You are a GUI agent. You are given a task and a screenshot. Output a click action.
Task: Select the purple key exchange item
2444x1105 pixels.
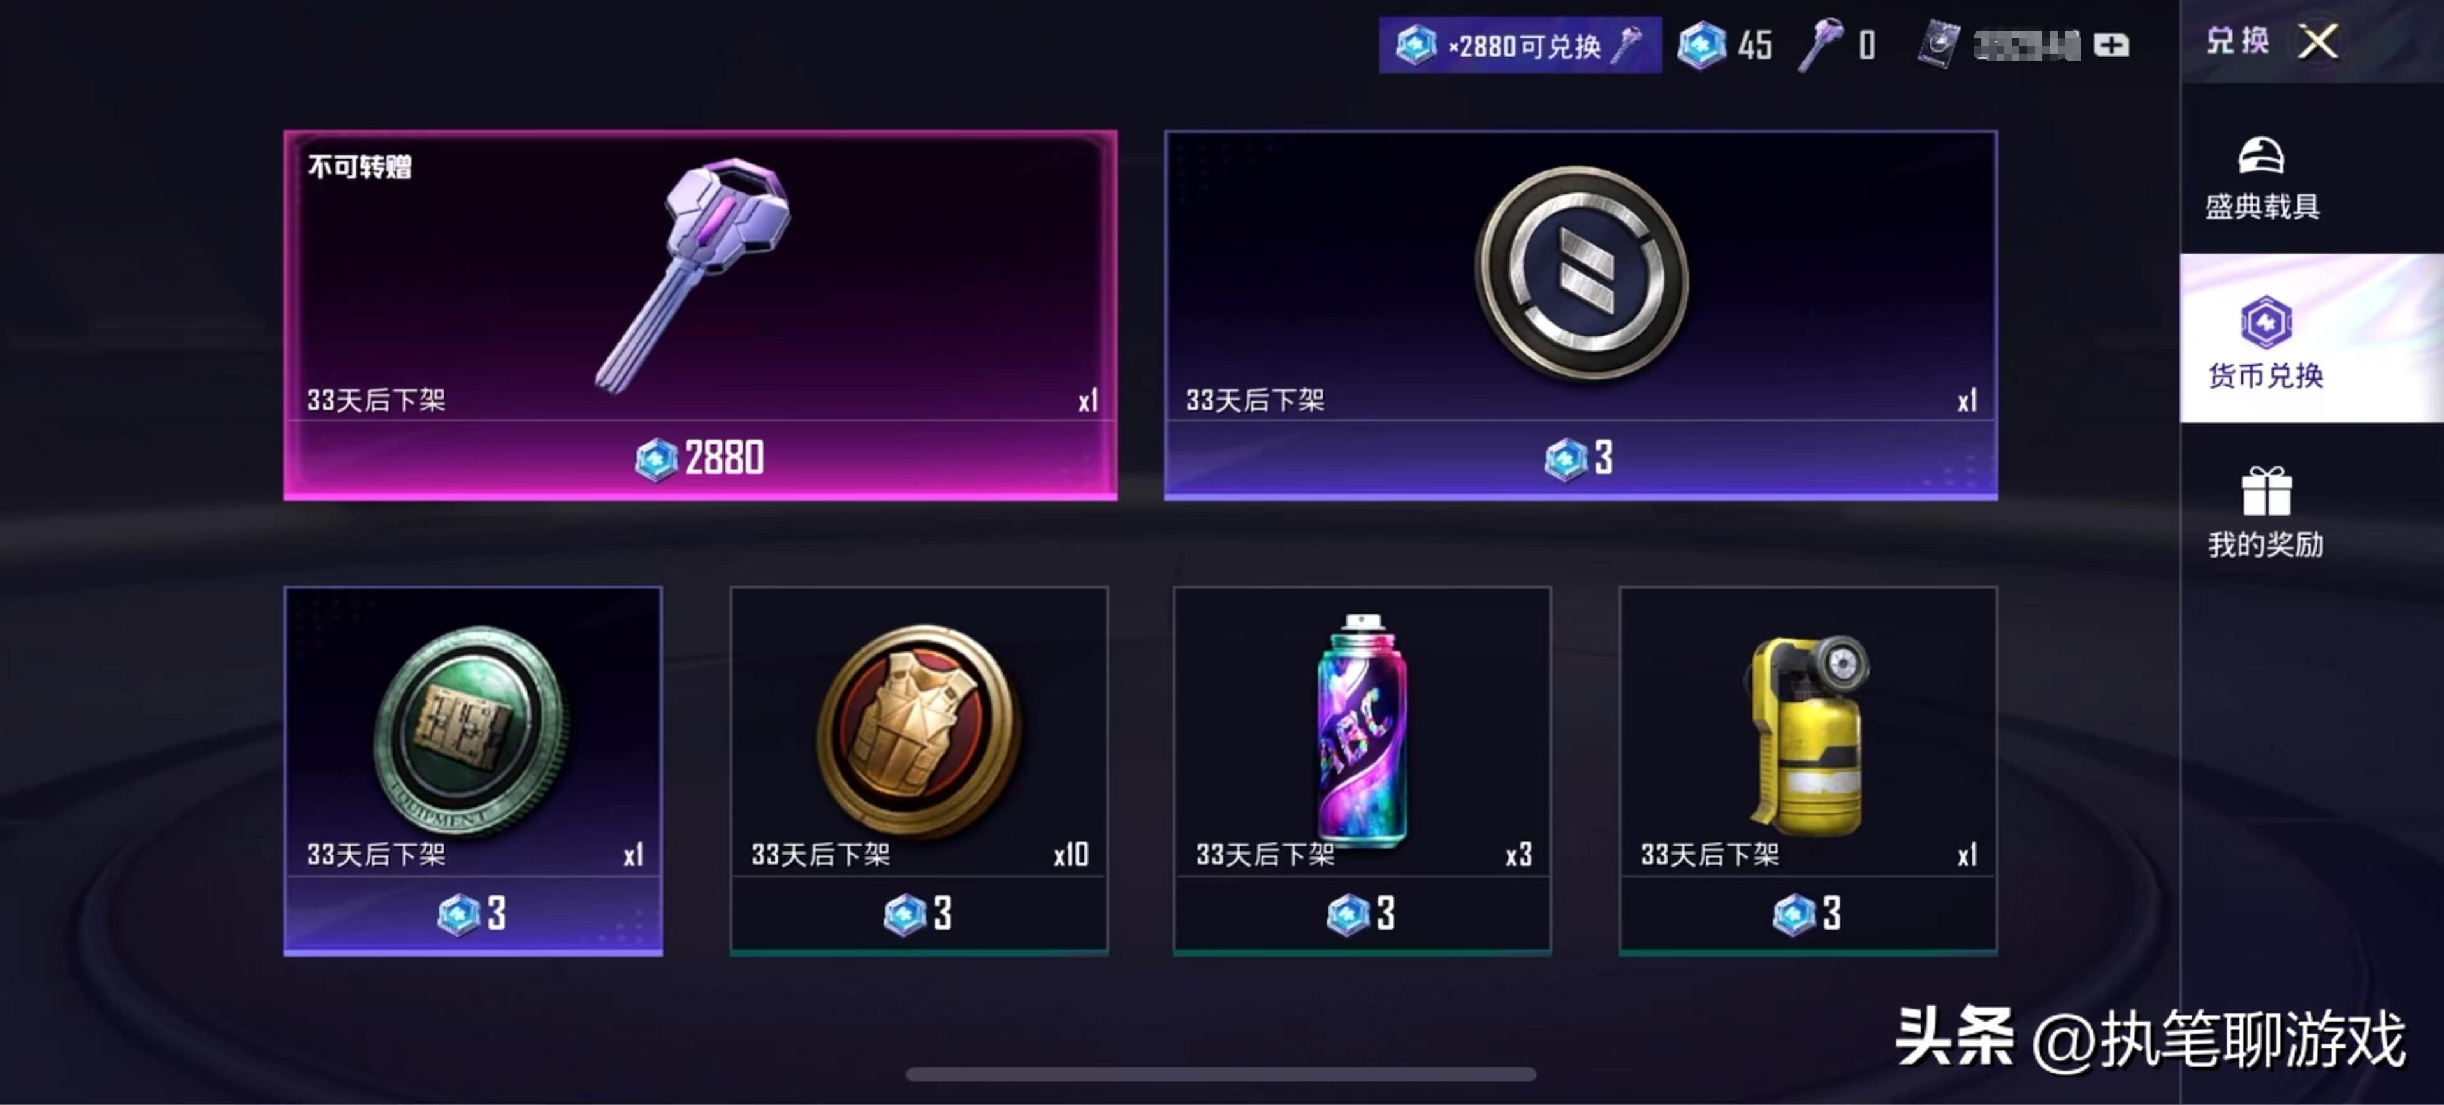click(700, 275)
